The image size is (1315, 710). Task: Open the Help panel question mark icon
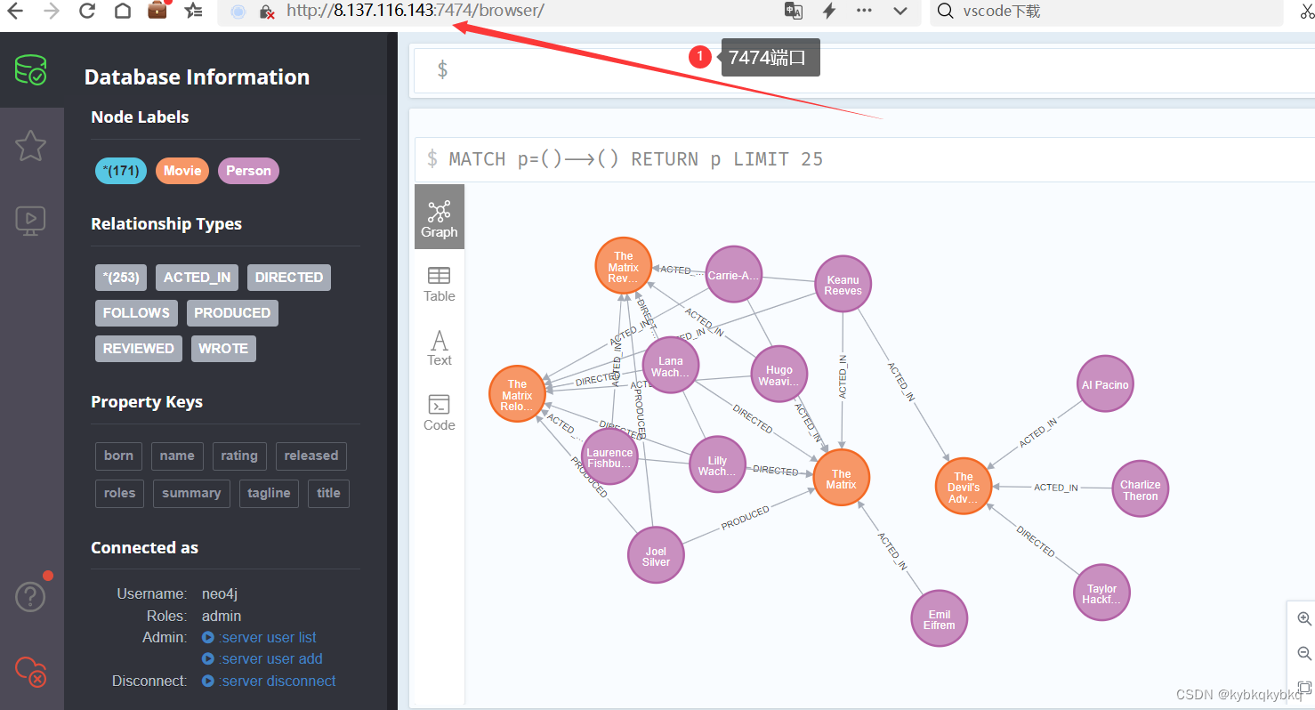(x=30, y=596)
